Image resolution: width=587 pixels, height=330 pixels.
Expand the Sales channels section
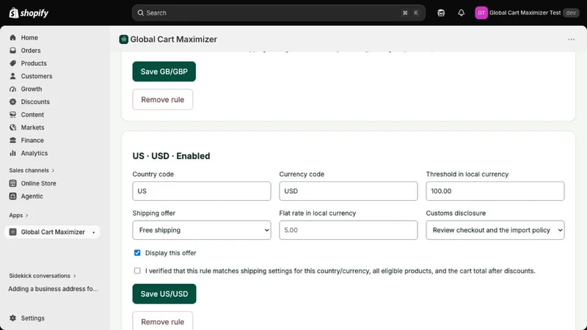(x=32, y=170)
